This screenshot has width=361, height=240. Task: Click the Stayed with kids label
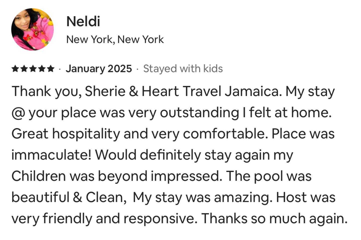pyautogui.click(x=183, y=69)
